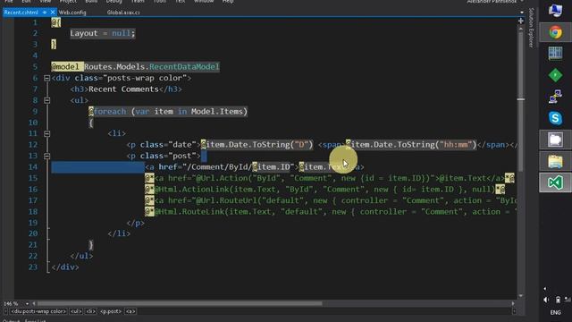Switch to the Web.config tab
Viewport: 572px width, 322px height.
72,13
